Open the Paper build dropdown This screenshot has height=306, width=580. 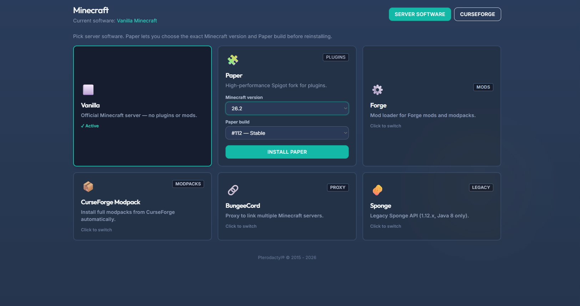click(287, 133)
